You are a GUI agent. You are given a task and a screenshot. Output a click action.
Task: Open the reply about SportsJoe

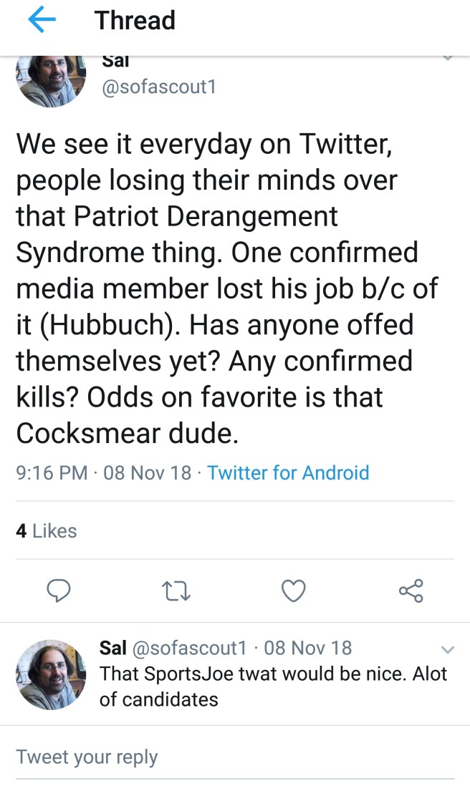pyautogui.click(x=272, y=686)
